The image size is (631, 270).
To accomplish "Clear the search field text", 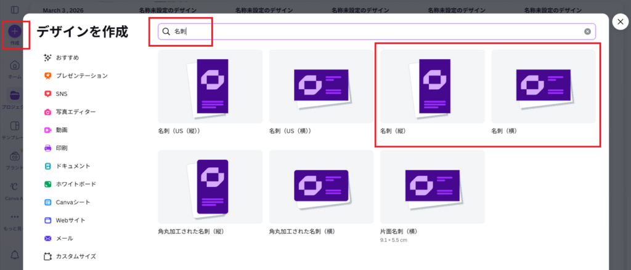I will [x=587, y=31].
